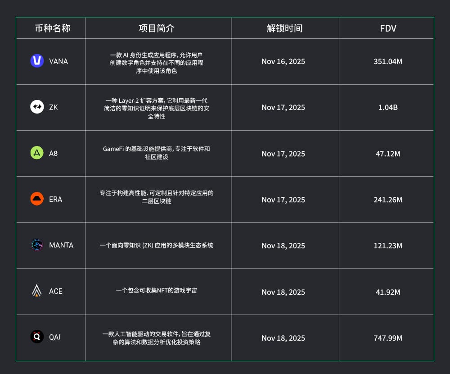Click the FDV column header

[x=388, y=28]
